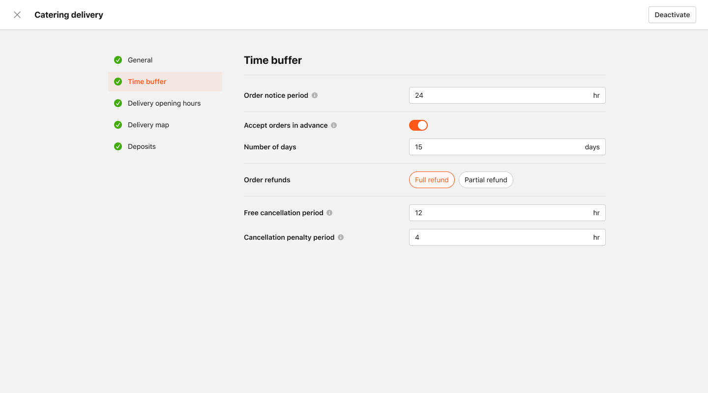Click the Free cancellation period label
The width and height of the screenshot is (708, 393).
pyautogui.click(x=284, y=213)
